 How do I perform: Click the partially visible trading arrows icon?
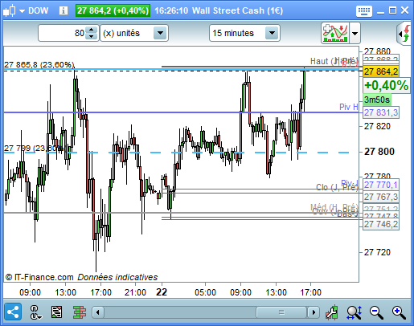click(x=404, y=34)
